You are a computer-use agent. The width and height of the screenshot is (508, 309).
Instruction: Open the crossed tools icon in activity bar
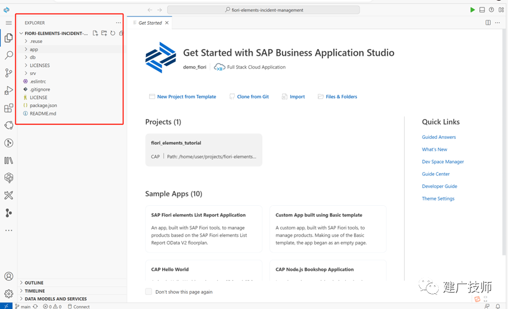pos(9,195)
